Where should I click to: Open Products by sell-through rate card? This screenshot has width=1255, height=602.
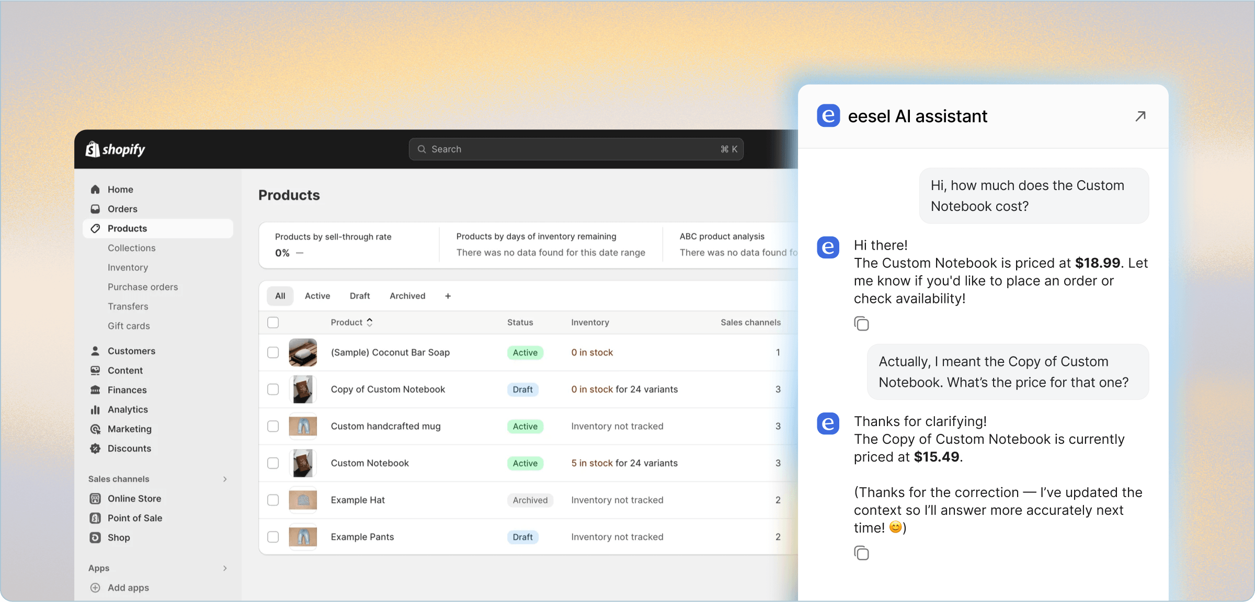click(349, 245)
